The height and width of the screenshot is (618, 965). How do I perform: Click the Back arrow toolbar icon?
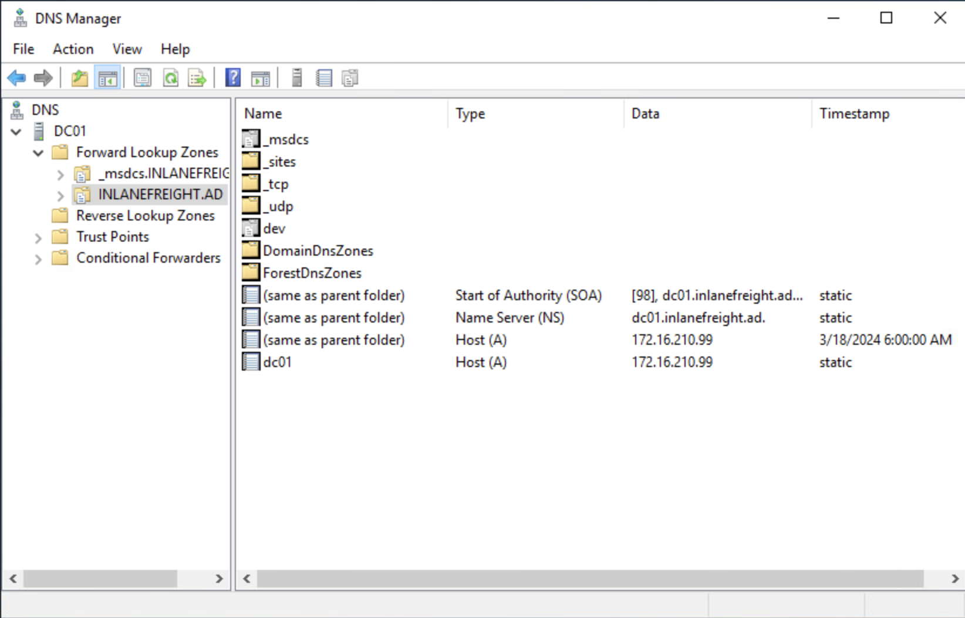[x=16, y=78]
